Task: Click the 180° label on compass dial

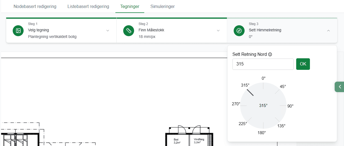Action: pyautogui.click(x=262, y=133)
